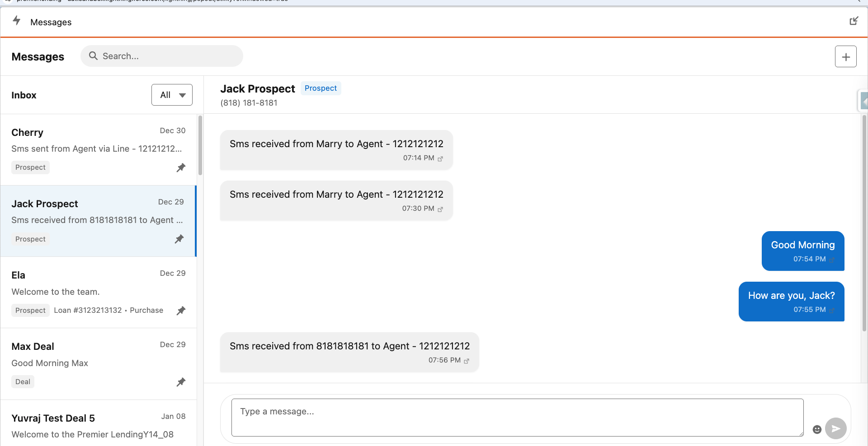Viewport: 868px width, 446px height.
Task: Expand the collapsed right side panel
Action: tap(863, 101)
